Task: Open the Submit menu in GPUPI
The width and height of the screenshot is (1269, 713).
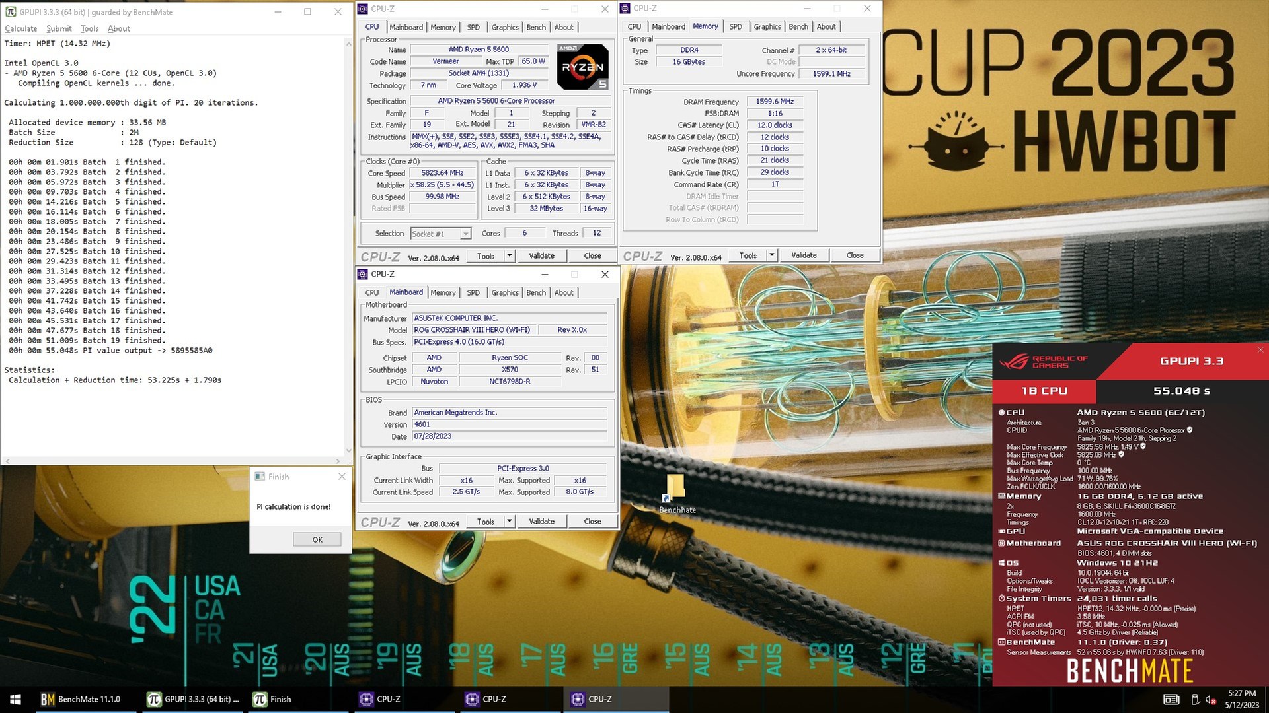Action: pyautogui.click(x=59, y=28)
